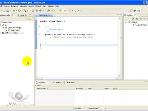Expand the JRE System Library node

[1, 33]
